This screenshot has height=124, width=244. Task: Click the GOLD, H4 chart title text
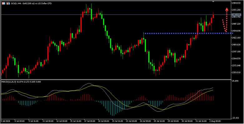tap(31, 3)
